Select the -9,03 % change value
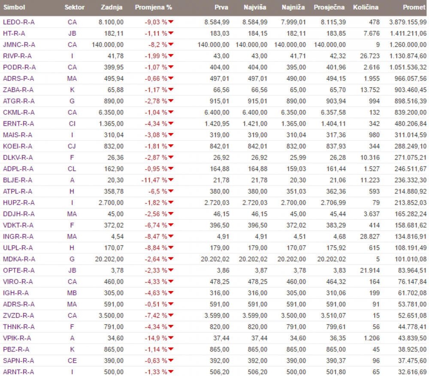Image resolution: width=429 pixels, height=376 pixels. coord(156,22)
